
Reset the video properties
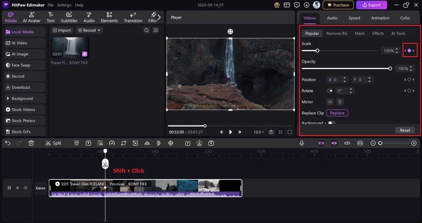pos(405,130)
